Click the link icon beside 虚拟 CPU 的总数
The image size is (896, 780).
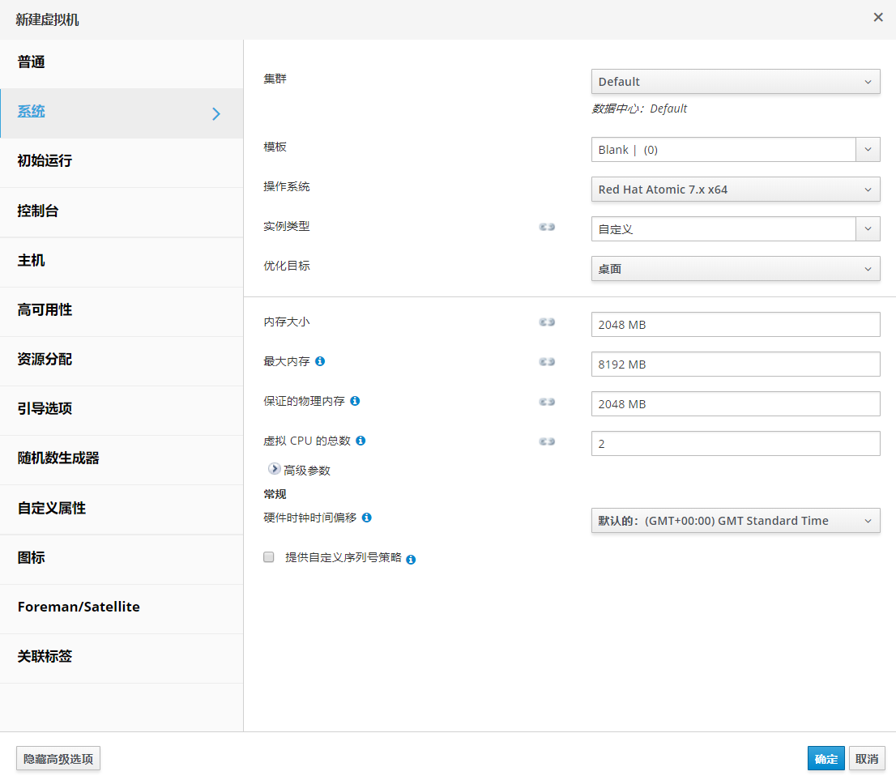[547, 441]
